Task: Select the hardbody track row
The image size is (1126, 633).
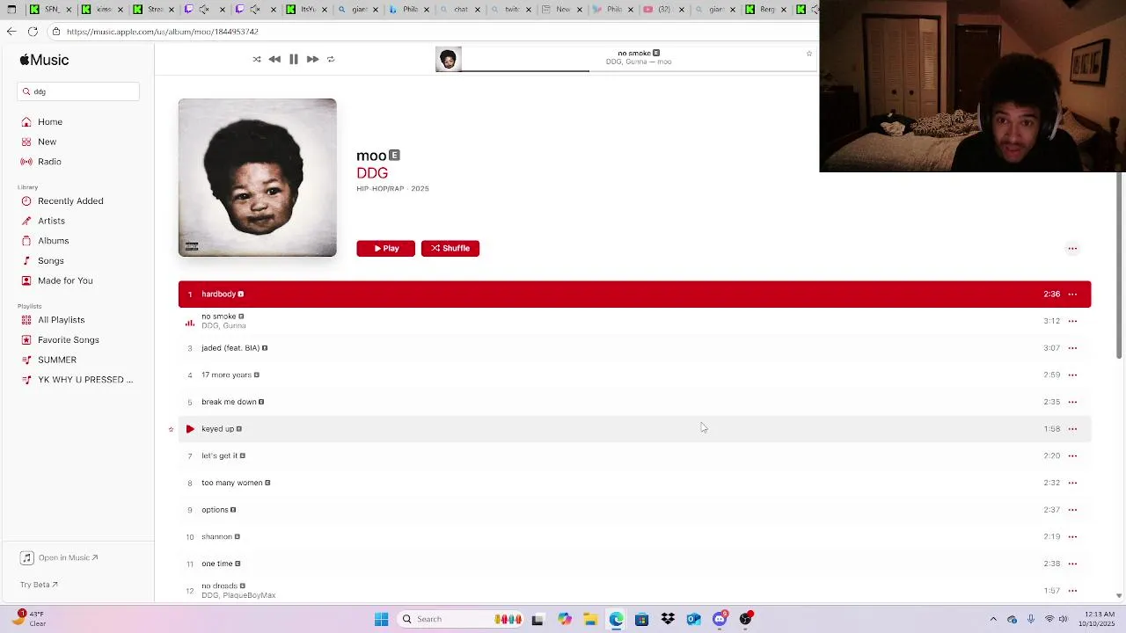Action: tap(634, 294)
